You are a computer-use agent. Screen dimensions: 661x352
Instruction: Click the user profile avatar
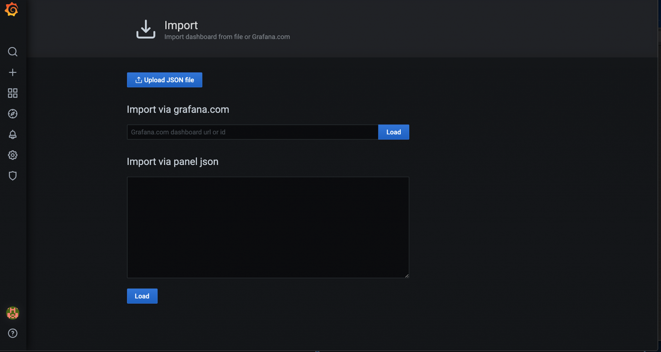13,313
